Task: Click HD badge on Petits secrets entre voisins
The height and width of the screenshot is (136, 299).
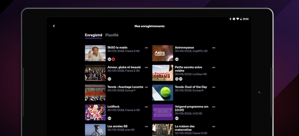Action: click(180, 79)
